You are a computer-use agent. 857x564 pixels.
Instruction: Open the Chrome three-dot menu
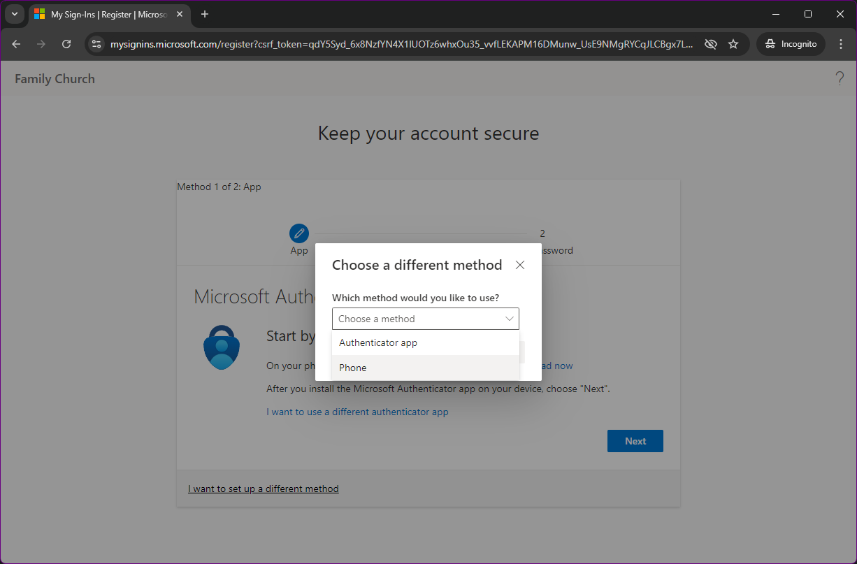click(840, 44)
